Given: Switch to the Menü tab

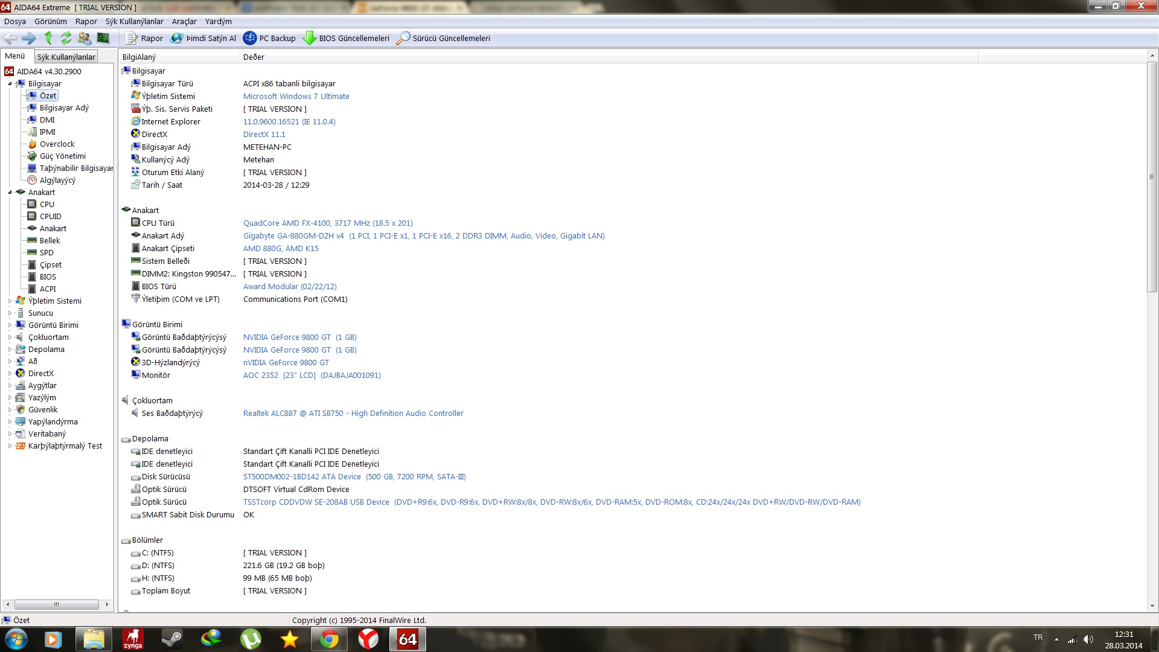Looking at the screenshot, I should [15, 56].
